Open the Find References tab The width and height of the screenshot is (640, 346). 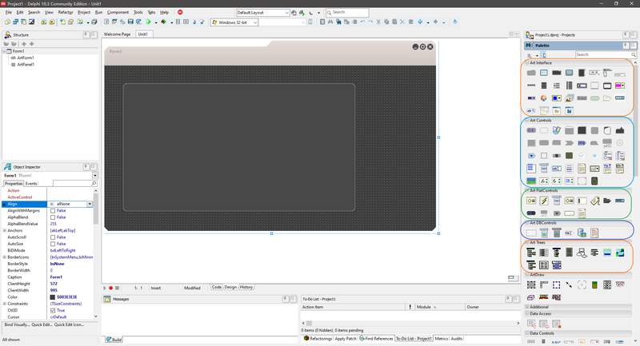click(x=376, y=339)
